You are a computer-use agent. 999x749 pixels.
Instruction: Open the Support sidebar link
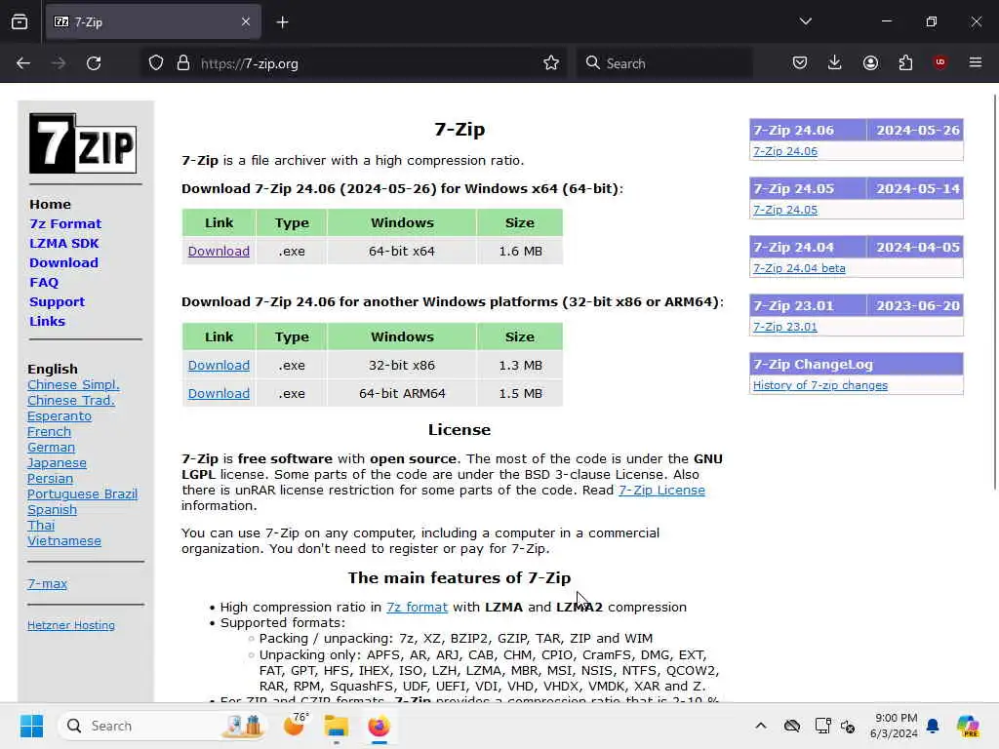(x=57, y=302)
